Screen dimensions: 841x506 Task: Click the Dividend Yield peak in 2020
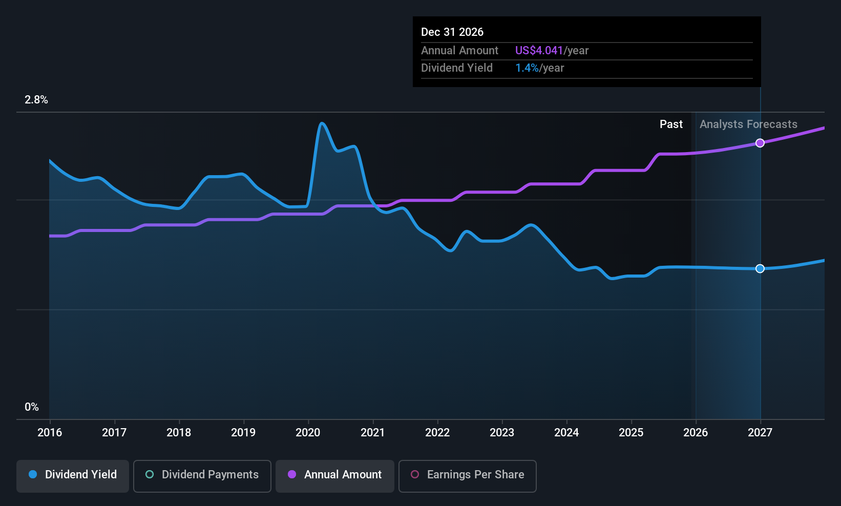point(322,123)
